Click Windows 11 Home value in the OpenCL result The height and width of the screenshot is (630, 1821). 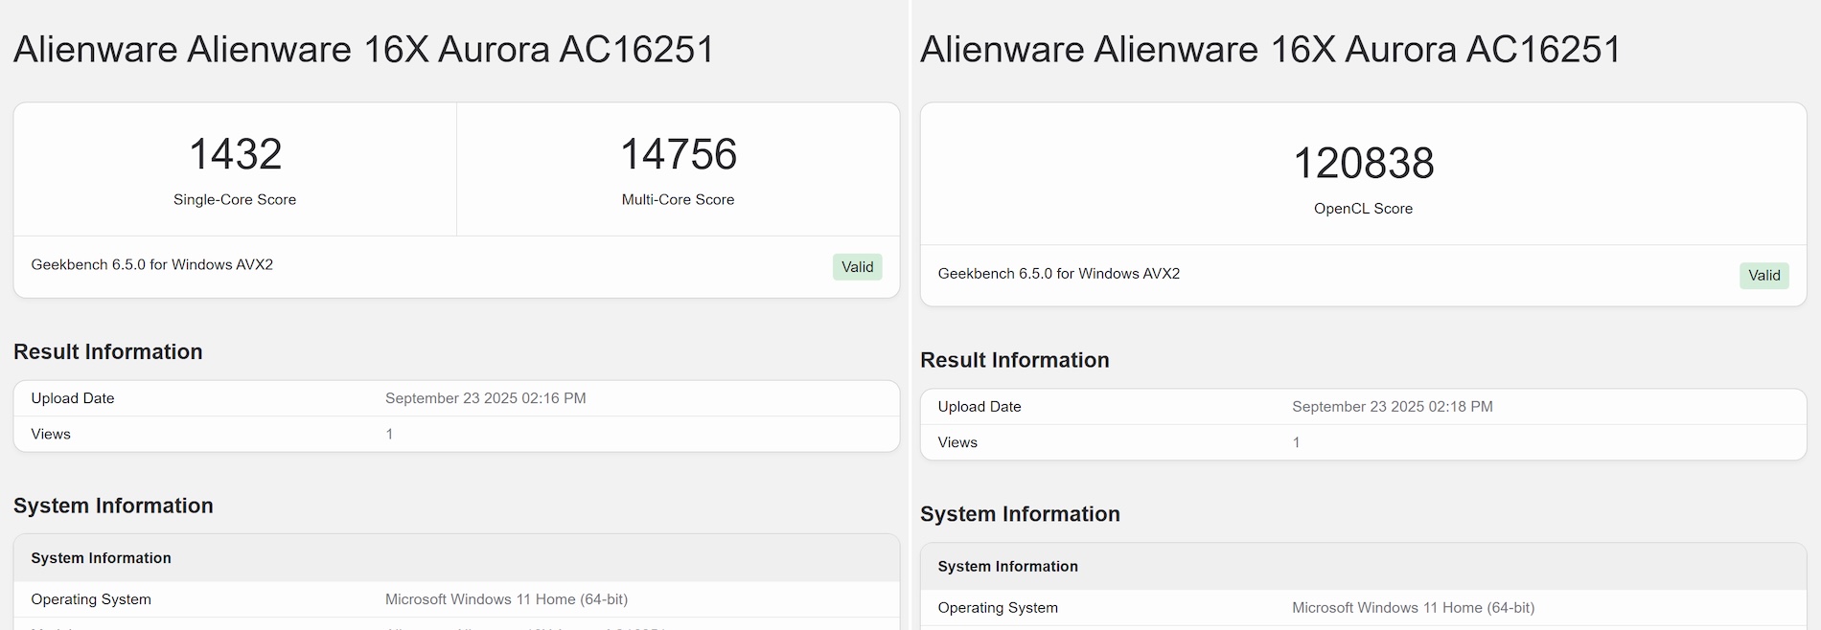1413,608
